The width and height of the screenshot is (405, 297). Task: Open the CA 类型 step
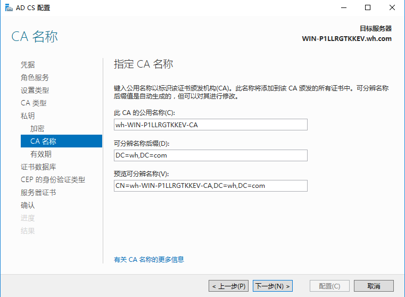34,103
